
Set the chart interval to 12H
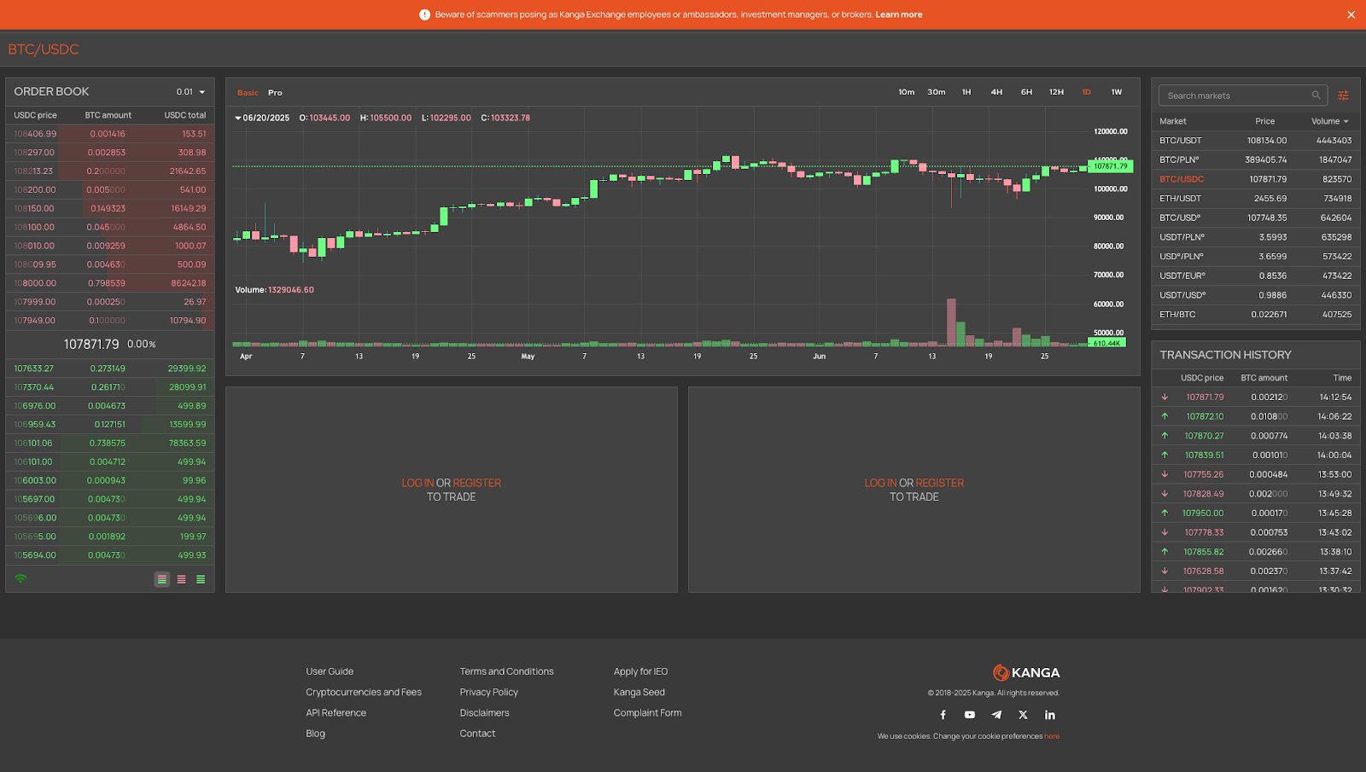pos(1056,92)
